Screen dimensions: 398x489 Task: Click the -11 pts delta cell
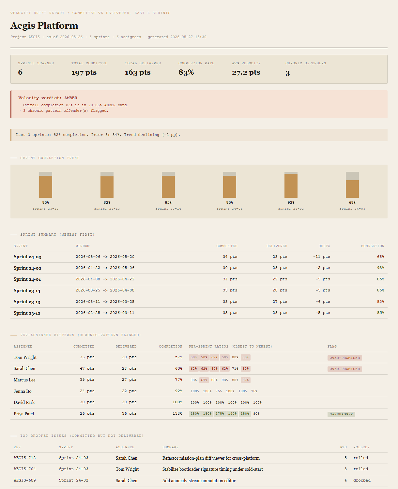click(322, 257)
